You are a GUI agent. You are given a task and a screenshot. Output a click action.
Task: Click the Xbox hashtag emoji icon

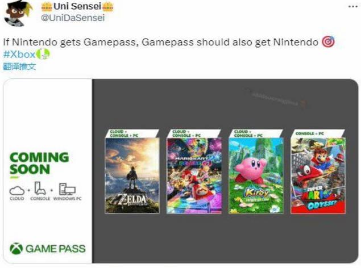[x=43, y=55]
